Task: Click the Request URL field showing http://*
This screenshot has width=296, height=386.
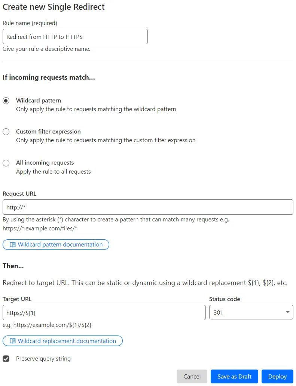Action: (148, 207)
